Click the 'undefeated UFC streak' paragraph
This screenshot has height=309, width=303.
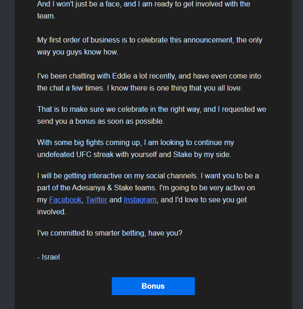click(135, 149)
